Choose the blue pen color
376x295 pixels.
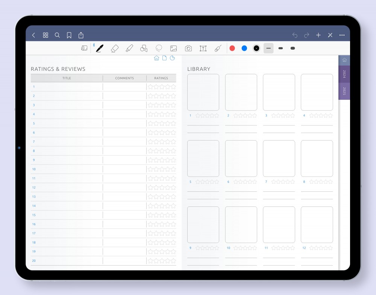pyautogui.click(x=244, y=48)
